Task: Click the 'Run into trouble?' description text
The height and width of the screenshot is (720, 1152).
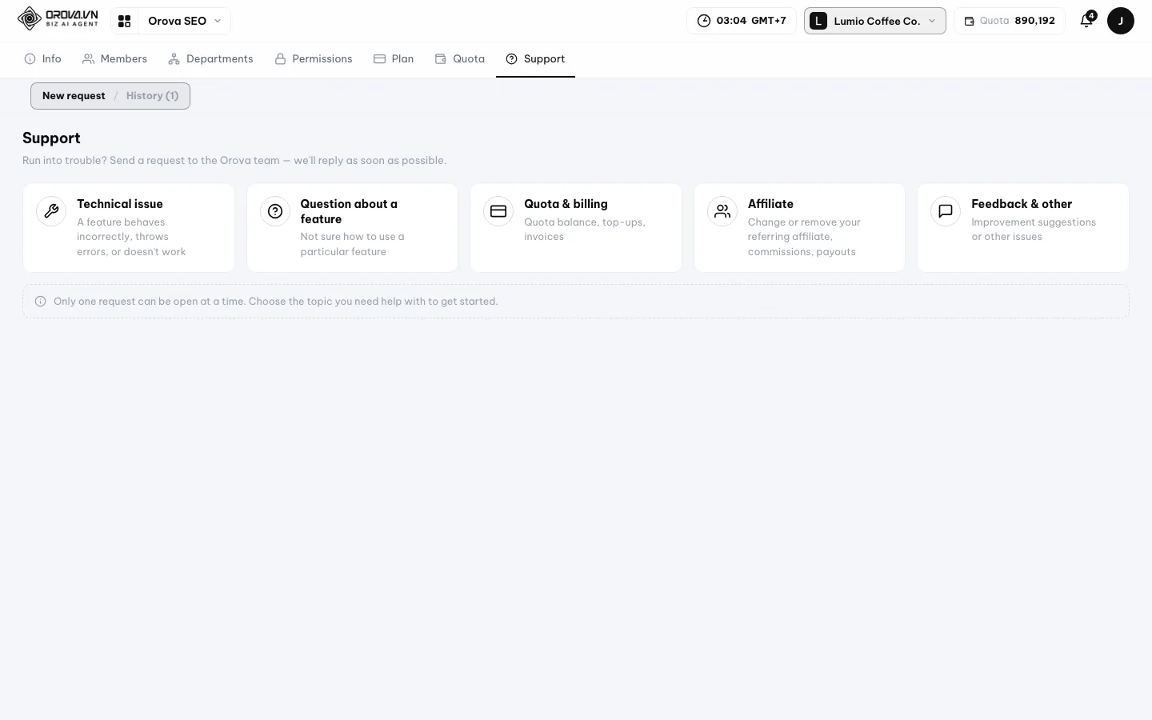Action: click(234, 161)
